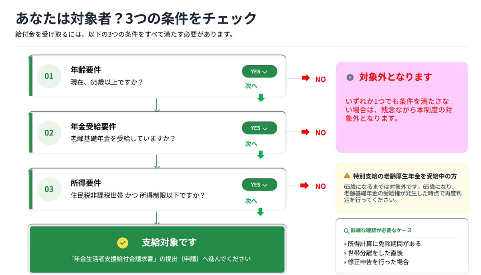This screenshot has width=481, height=275.
Task: Click the red NO arrow beside 年齢要件
Action: (x=306, y=79)
